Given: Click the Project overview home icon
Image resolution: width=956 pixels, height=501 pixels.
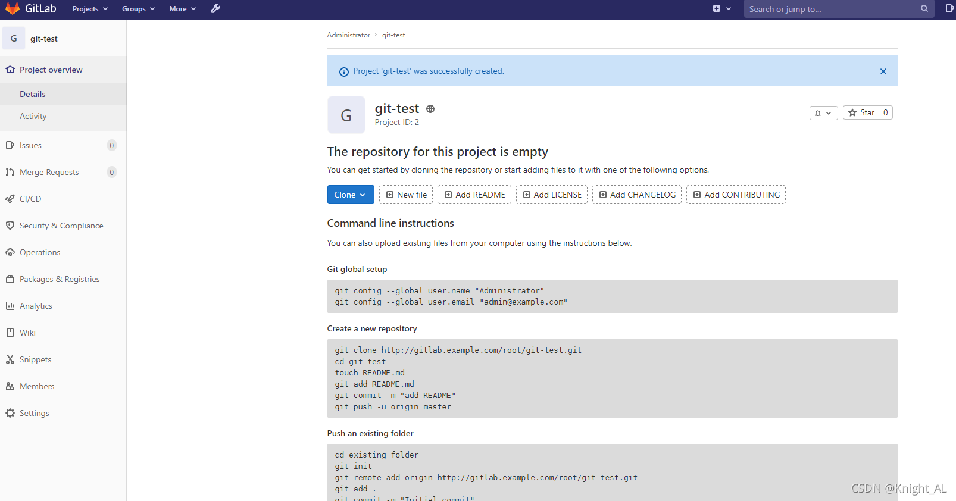Looking at the screenshot, I should pos(10,70).
